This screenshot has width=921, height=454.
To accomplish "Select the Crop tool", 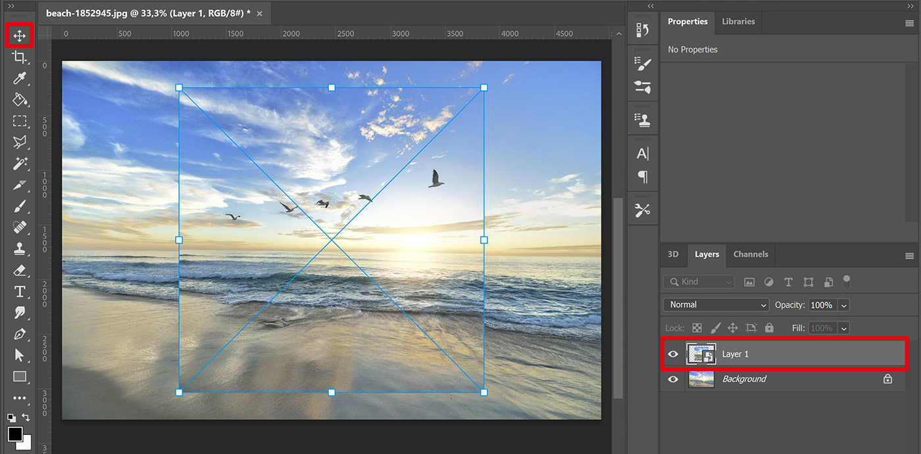I will (20, 57).
